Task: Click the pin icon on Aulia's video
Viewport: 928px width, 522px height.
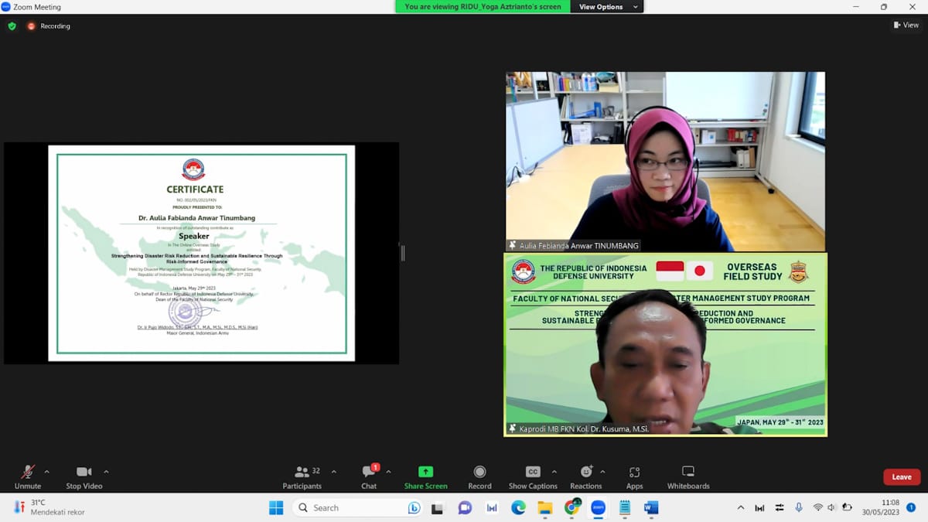Action: coord(512,245)
